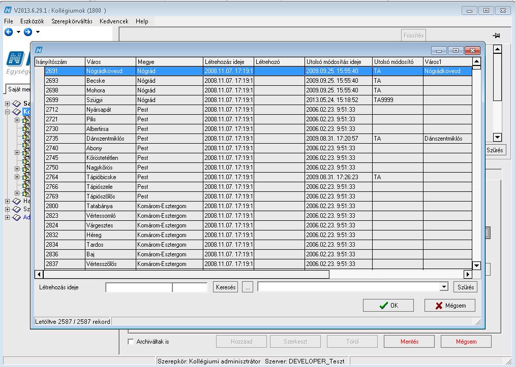Click the blue Forward navigation arrow
The height and width of the screenshot is (367, 515).
click(x=28, y=32)
